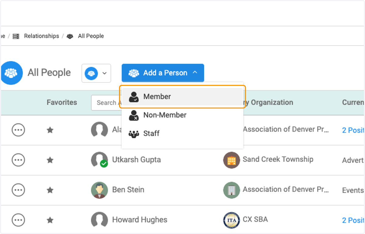Click the Staff group icon
365x234 pixels.
tap(134, 134)
